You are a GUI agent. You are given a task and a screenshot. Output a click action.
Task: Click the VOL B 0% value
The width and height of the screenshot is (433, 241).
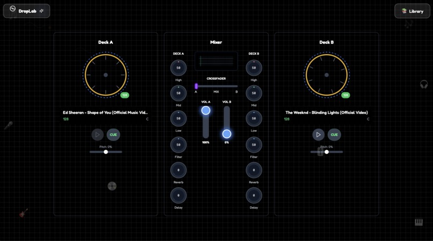tap(227, 142)
